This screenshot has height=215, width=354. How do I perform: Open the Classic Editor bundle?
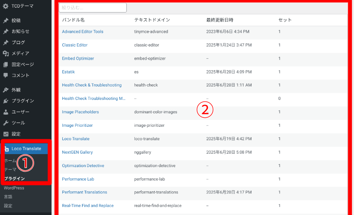(x=75, y=45)
